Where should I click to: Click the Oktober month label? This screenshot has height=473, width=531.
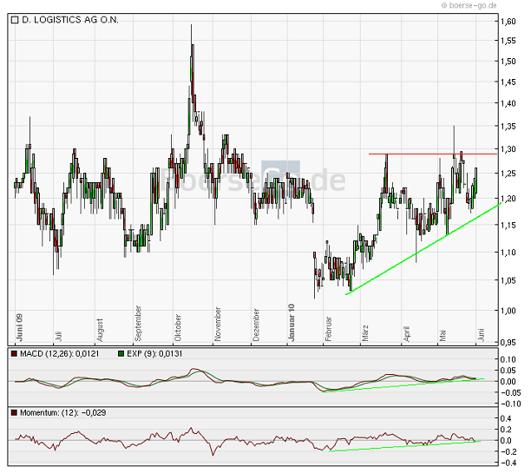tap(178, 328)
